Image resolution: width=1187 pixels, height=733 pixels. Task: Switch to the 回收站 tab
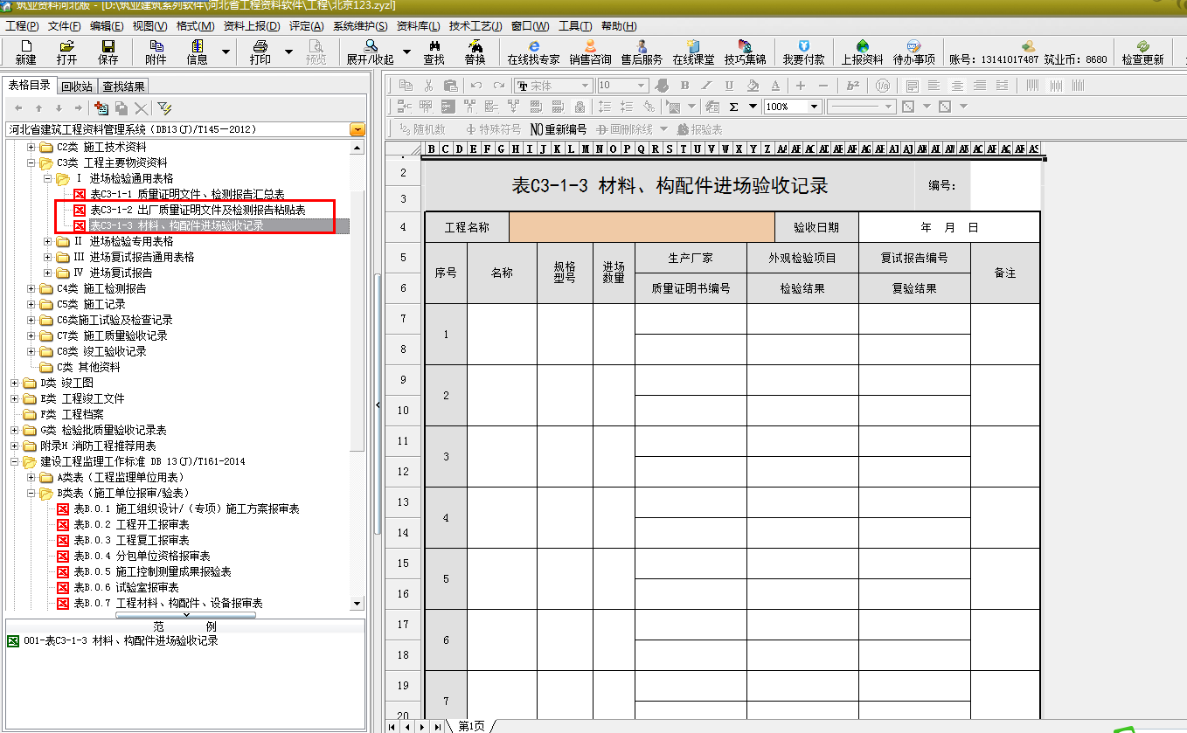click(x=77, y=86)
